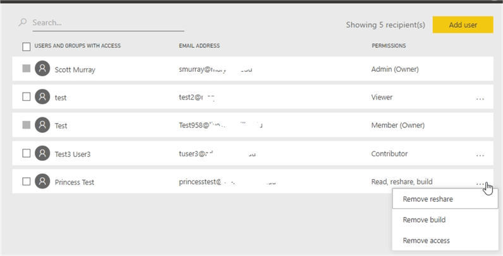Click the avatar icon for Test member owner
The width and height of the screenshot is (503, 256).
(x=42, y=125)
